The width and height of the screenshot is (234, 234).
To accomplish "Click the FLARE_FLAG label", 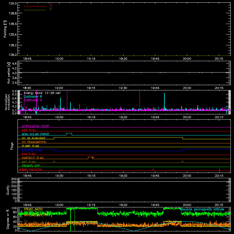I will 30,146.
